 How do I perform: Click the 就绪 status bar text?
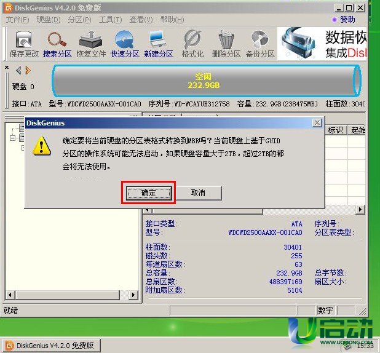(10, 310)
